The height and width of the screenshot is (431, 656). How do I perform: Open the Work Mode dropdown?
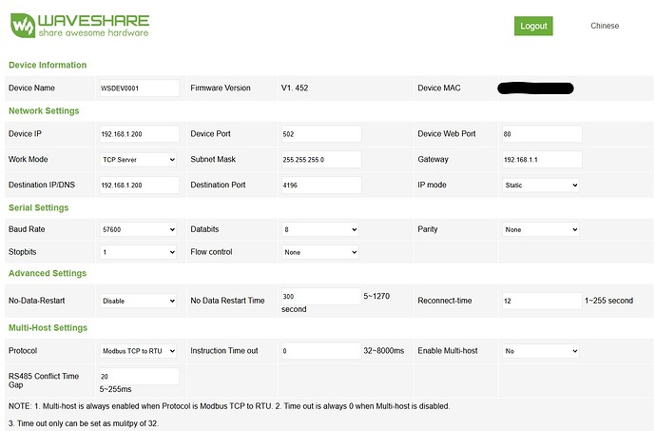pyautogui.click(x=138, y=159)
